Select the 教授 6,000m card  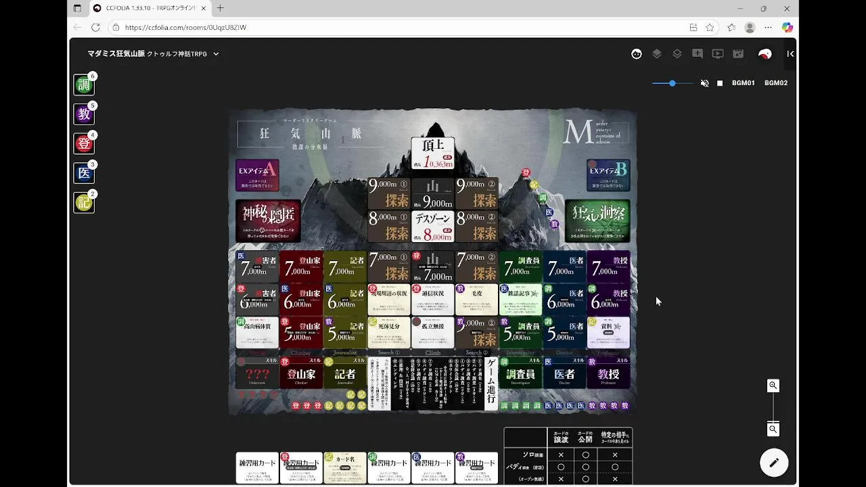pos(608,300)
